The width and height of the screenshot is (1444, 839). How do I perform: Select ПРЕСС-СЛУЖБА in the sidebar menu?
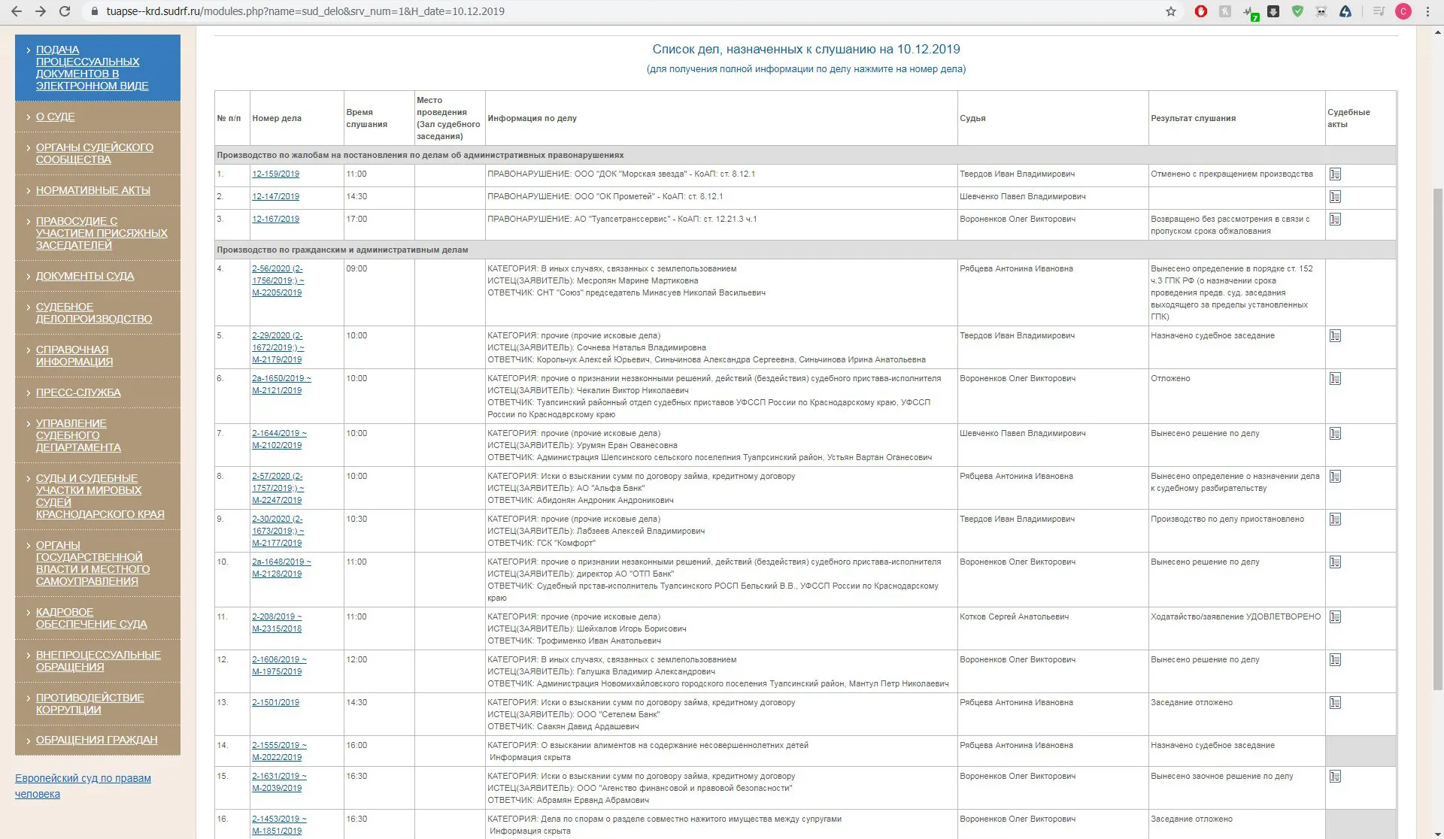pyautogui.click(x=78, y=393)
